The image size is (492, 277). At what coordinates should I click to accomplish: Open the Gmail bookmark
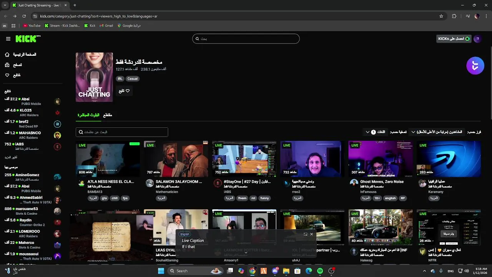click(106, 26)
